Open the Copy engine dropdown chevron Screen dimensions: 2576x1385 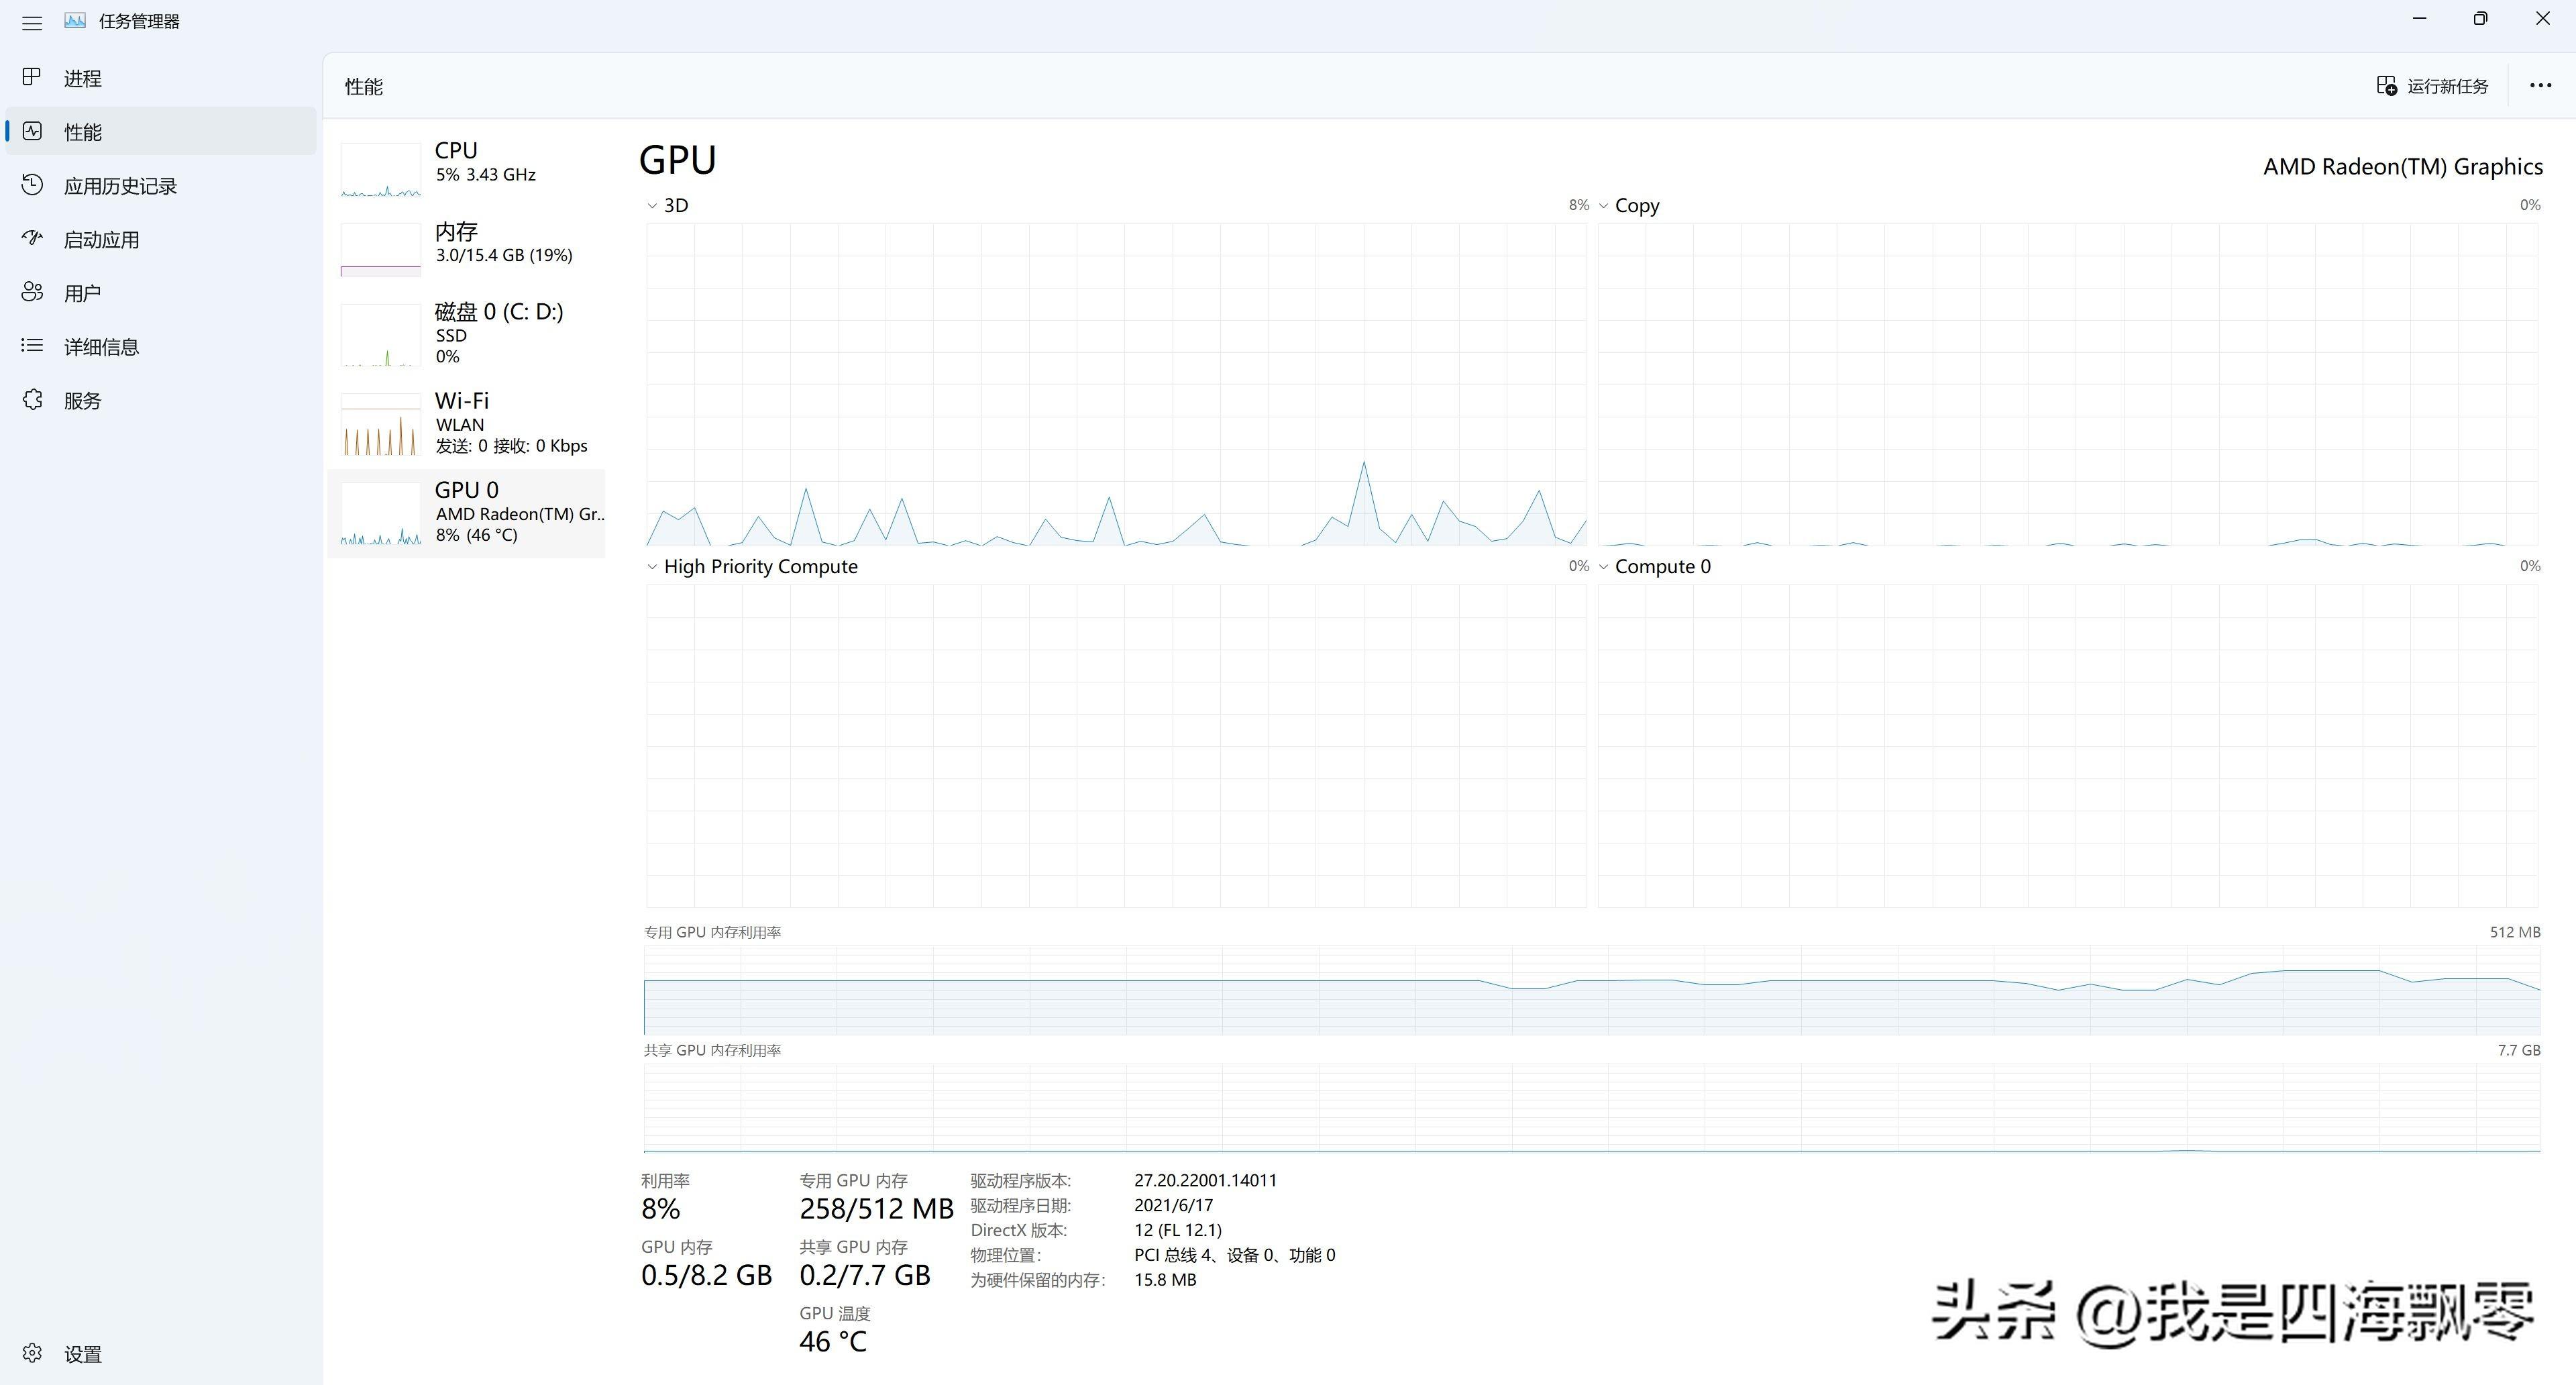pyautogui.click(x=1604, y=206)
